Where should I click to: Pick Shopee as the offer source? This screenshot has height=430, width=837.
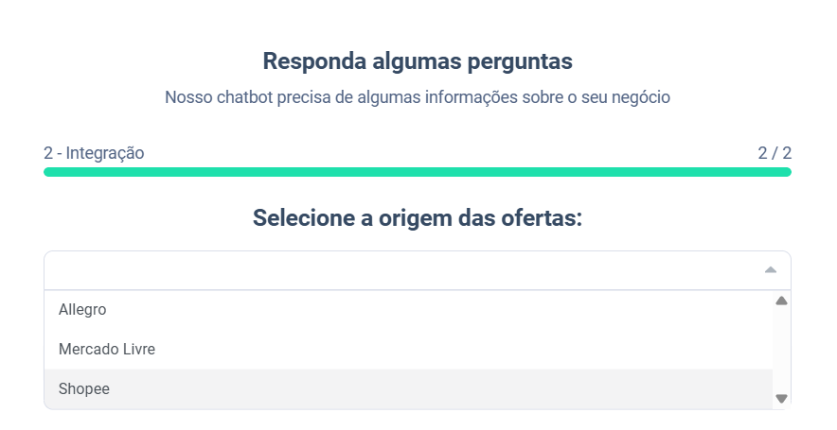point(84,388)
